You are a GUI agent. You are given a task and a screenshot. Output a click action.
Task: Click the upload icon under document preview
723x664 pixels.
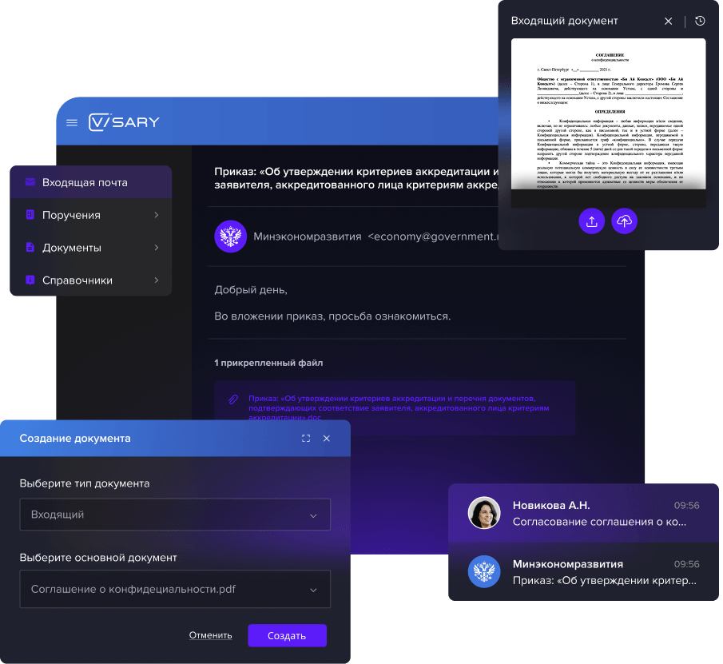591,221
